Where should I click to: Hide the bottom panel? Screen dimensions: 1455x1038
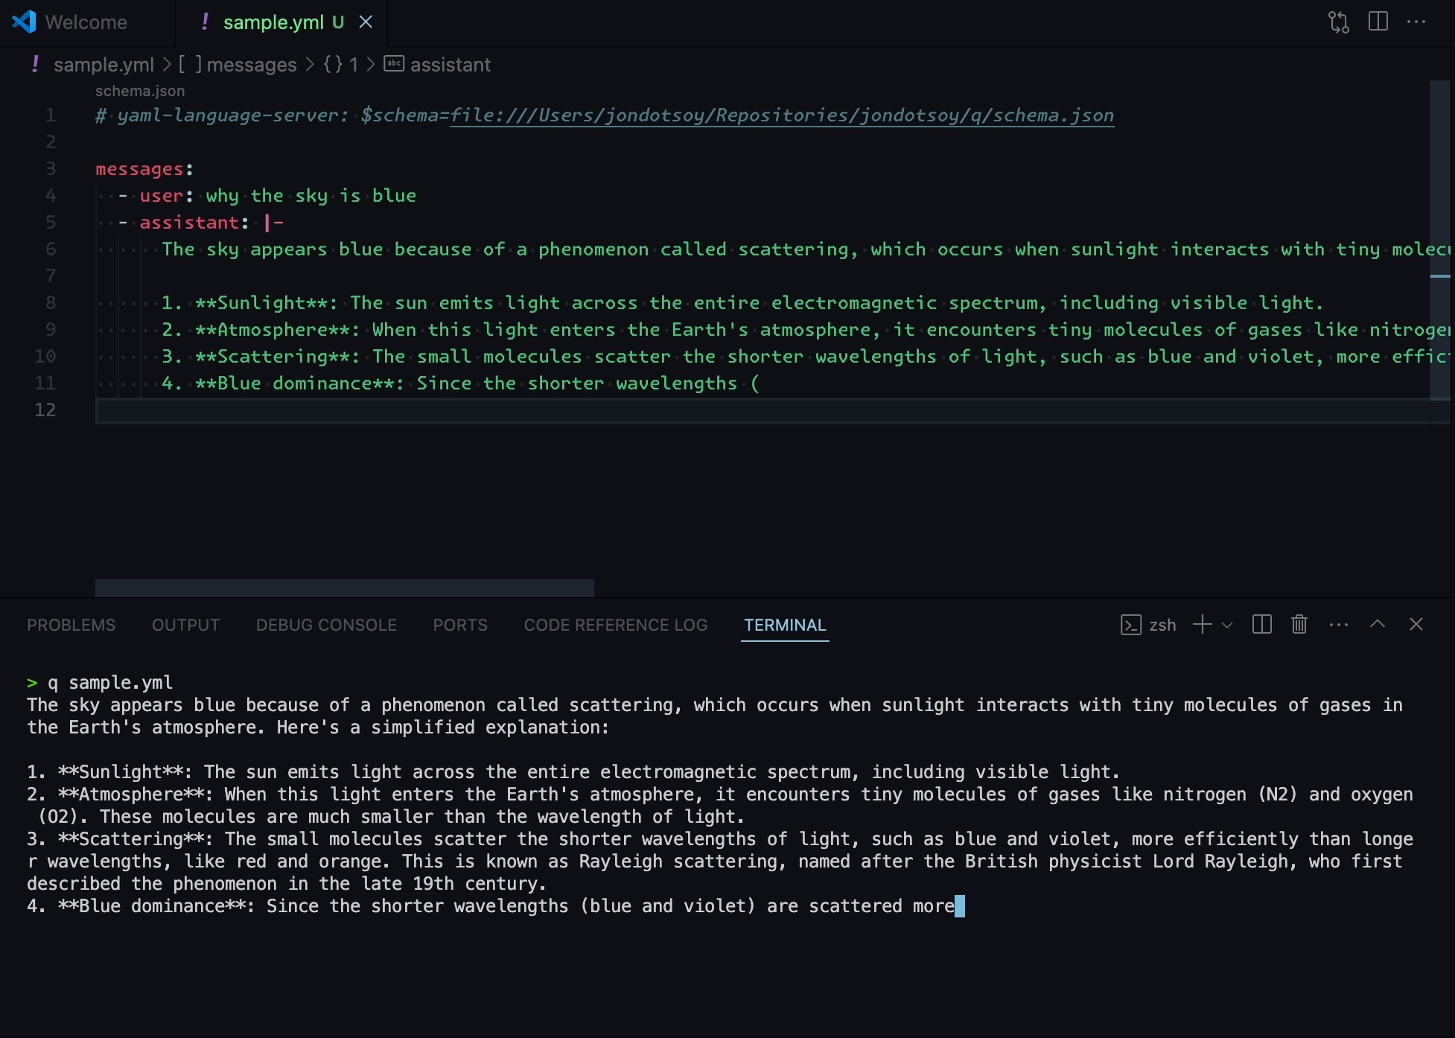1416,625
